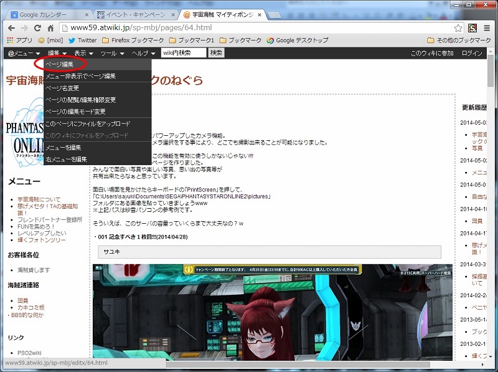Open 海賊貸します sidebar link
Screen dimensions: 498x372
pos(34,270)
